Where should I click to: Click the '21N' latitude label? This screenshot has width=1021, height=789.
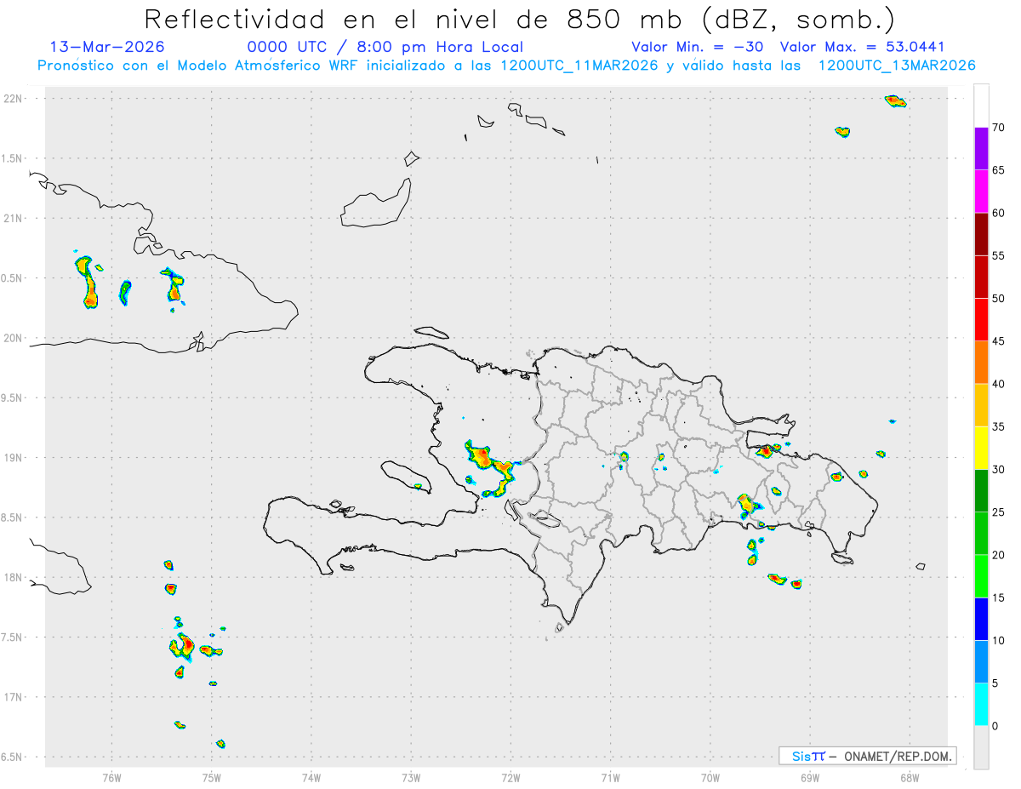coord(14,218)
